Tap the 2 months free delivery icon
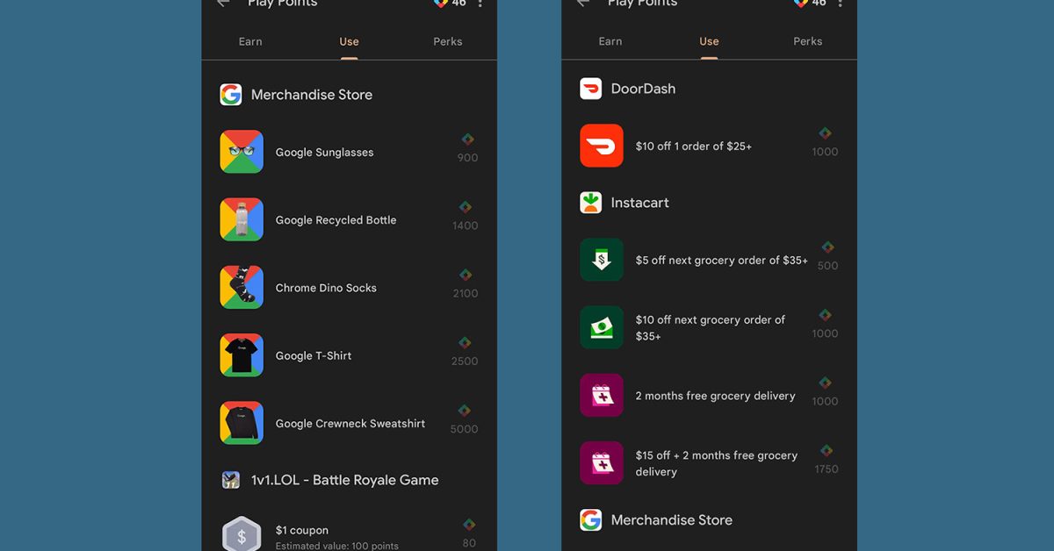Image resolution: width=1054 pixels, height=551 pixels. pos(602,396)
